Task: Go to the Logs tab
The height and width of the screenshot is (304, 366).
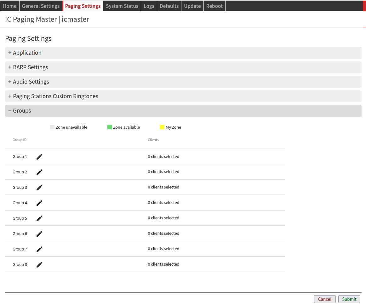Action: (149, 6)
